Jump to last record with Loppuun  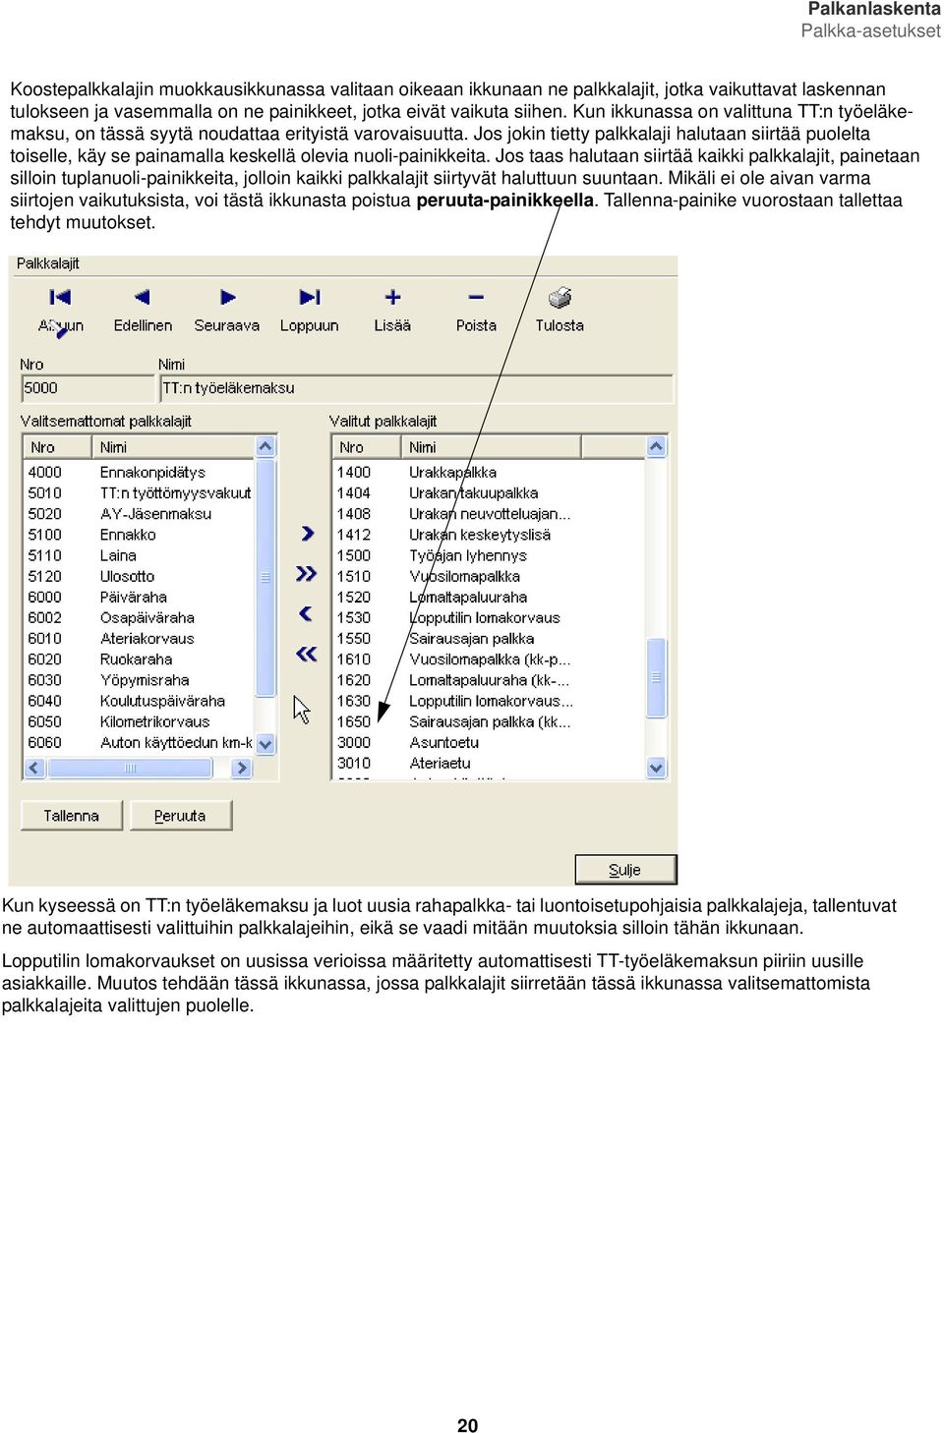tap(309, 310)
